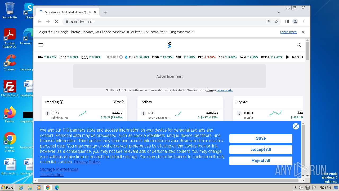This screenshot has height=191, width=339.
Task: Click CLSK 19.71% ticker
Action: point(162,57)
